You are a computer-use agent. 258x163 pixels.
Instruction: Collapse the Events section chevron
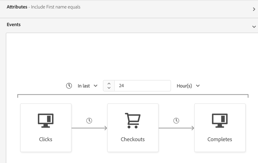pos(254,26)
